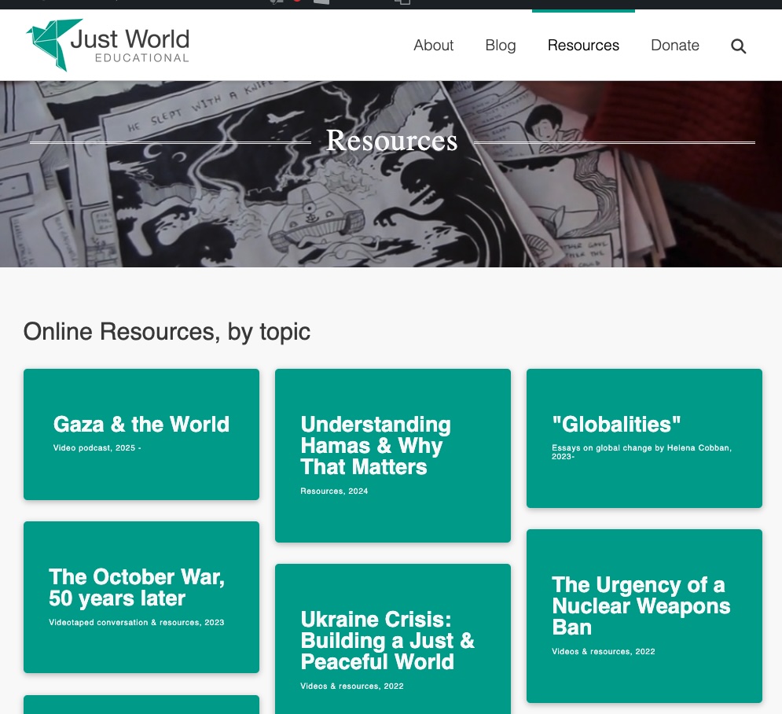The height and width of the screenshot is (714, 782).
Task: Click the "Video podcast, 2025 -" subtitle
Action: 97,448
